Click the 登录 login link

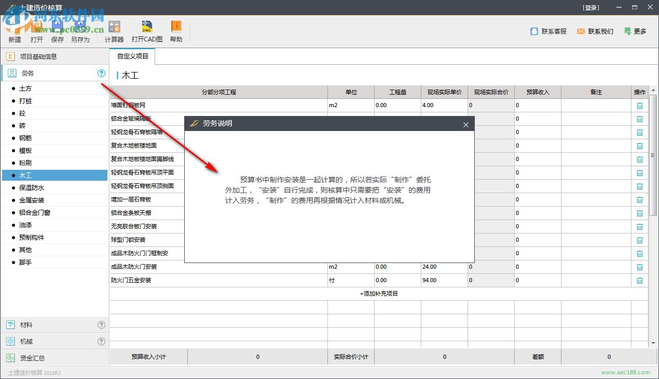(x=591, y=8)
